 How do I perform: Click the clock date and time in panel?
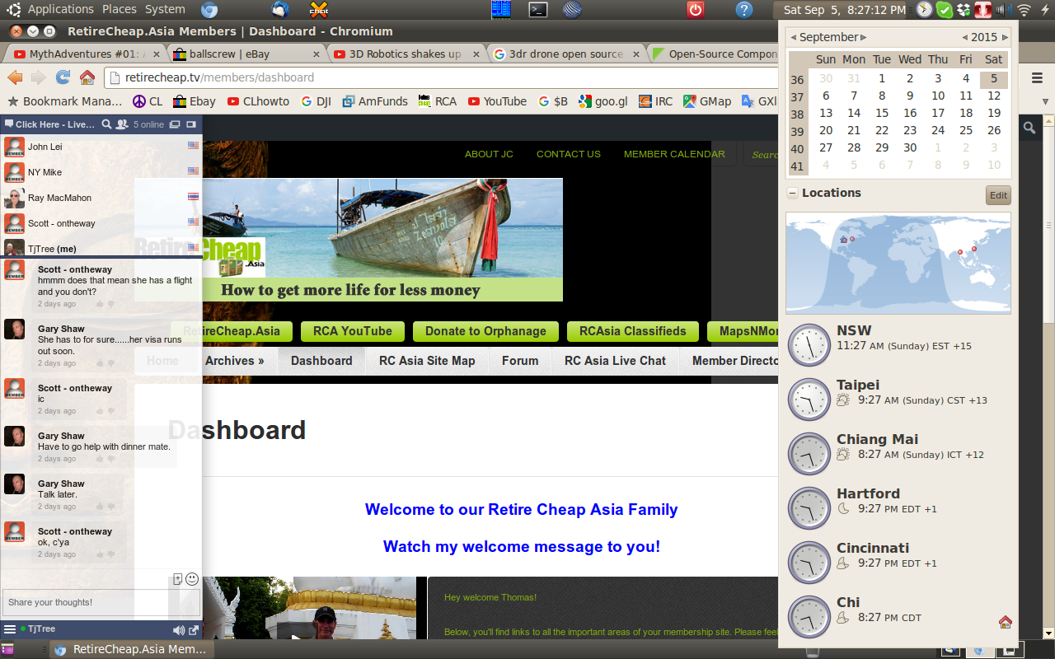[x=844, y=10]
